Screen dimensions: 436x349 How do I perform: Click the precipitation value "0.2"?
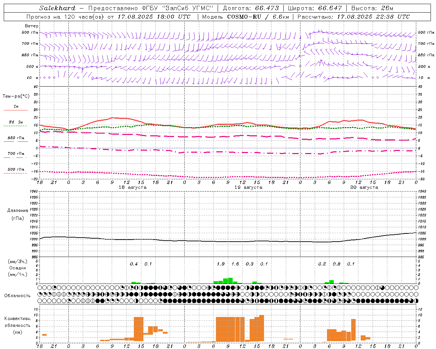322,264
